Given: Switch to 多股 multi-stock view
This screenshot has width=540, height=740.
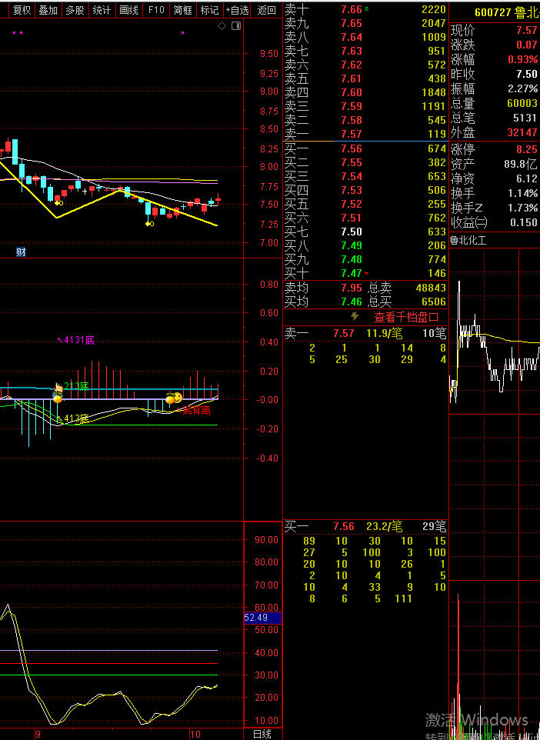Looking at the screenshot, I should (x=75, y=10).
